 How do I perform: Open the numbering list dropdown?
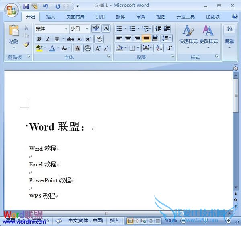(x=139, y=28)
